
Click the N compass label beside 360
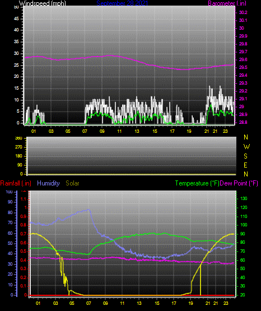(x=246, y=137)
